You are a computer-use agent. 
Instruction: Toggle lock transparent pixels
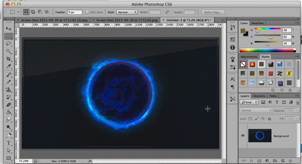point(250,119)
